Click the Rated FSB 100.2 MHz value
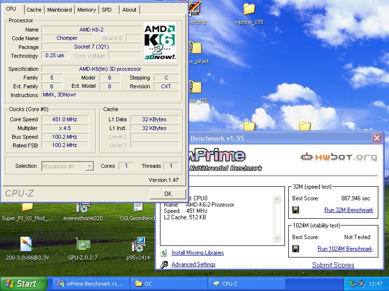 click(x=65, y=145)
